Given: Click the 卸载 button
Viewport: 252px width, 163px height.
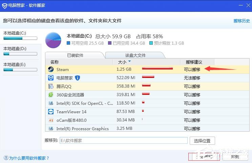Looking at the screenshot, I should click(235, 157).
